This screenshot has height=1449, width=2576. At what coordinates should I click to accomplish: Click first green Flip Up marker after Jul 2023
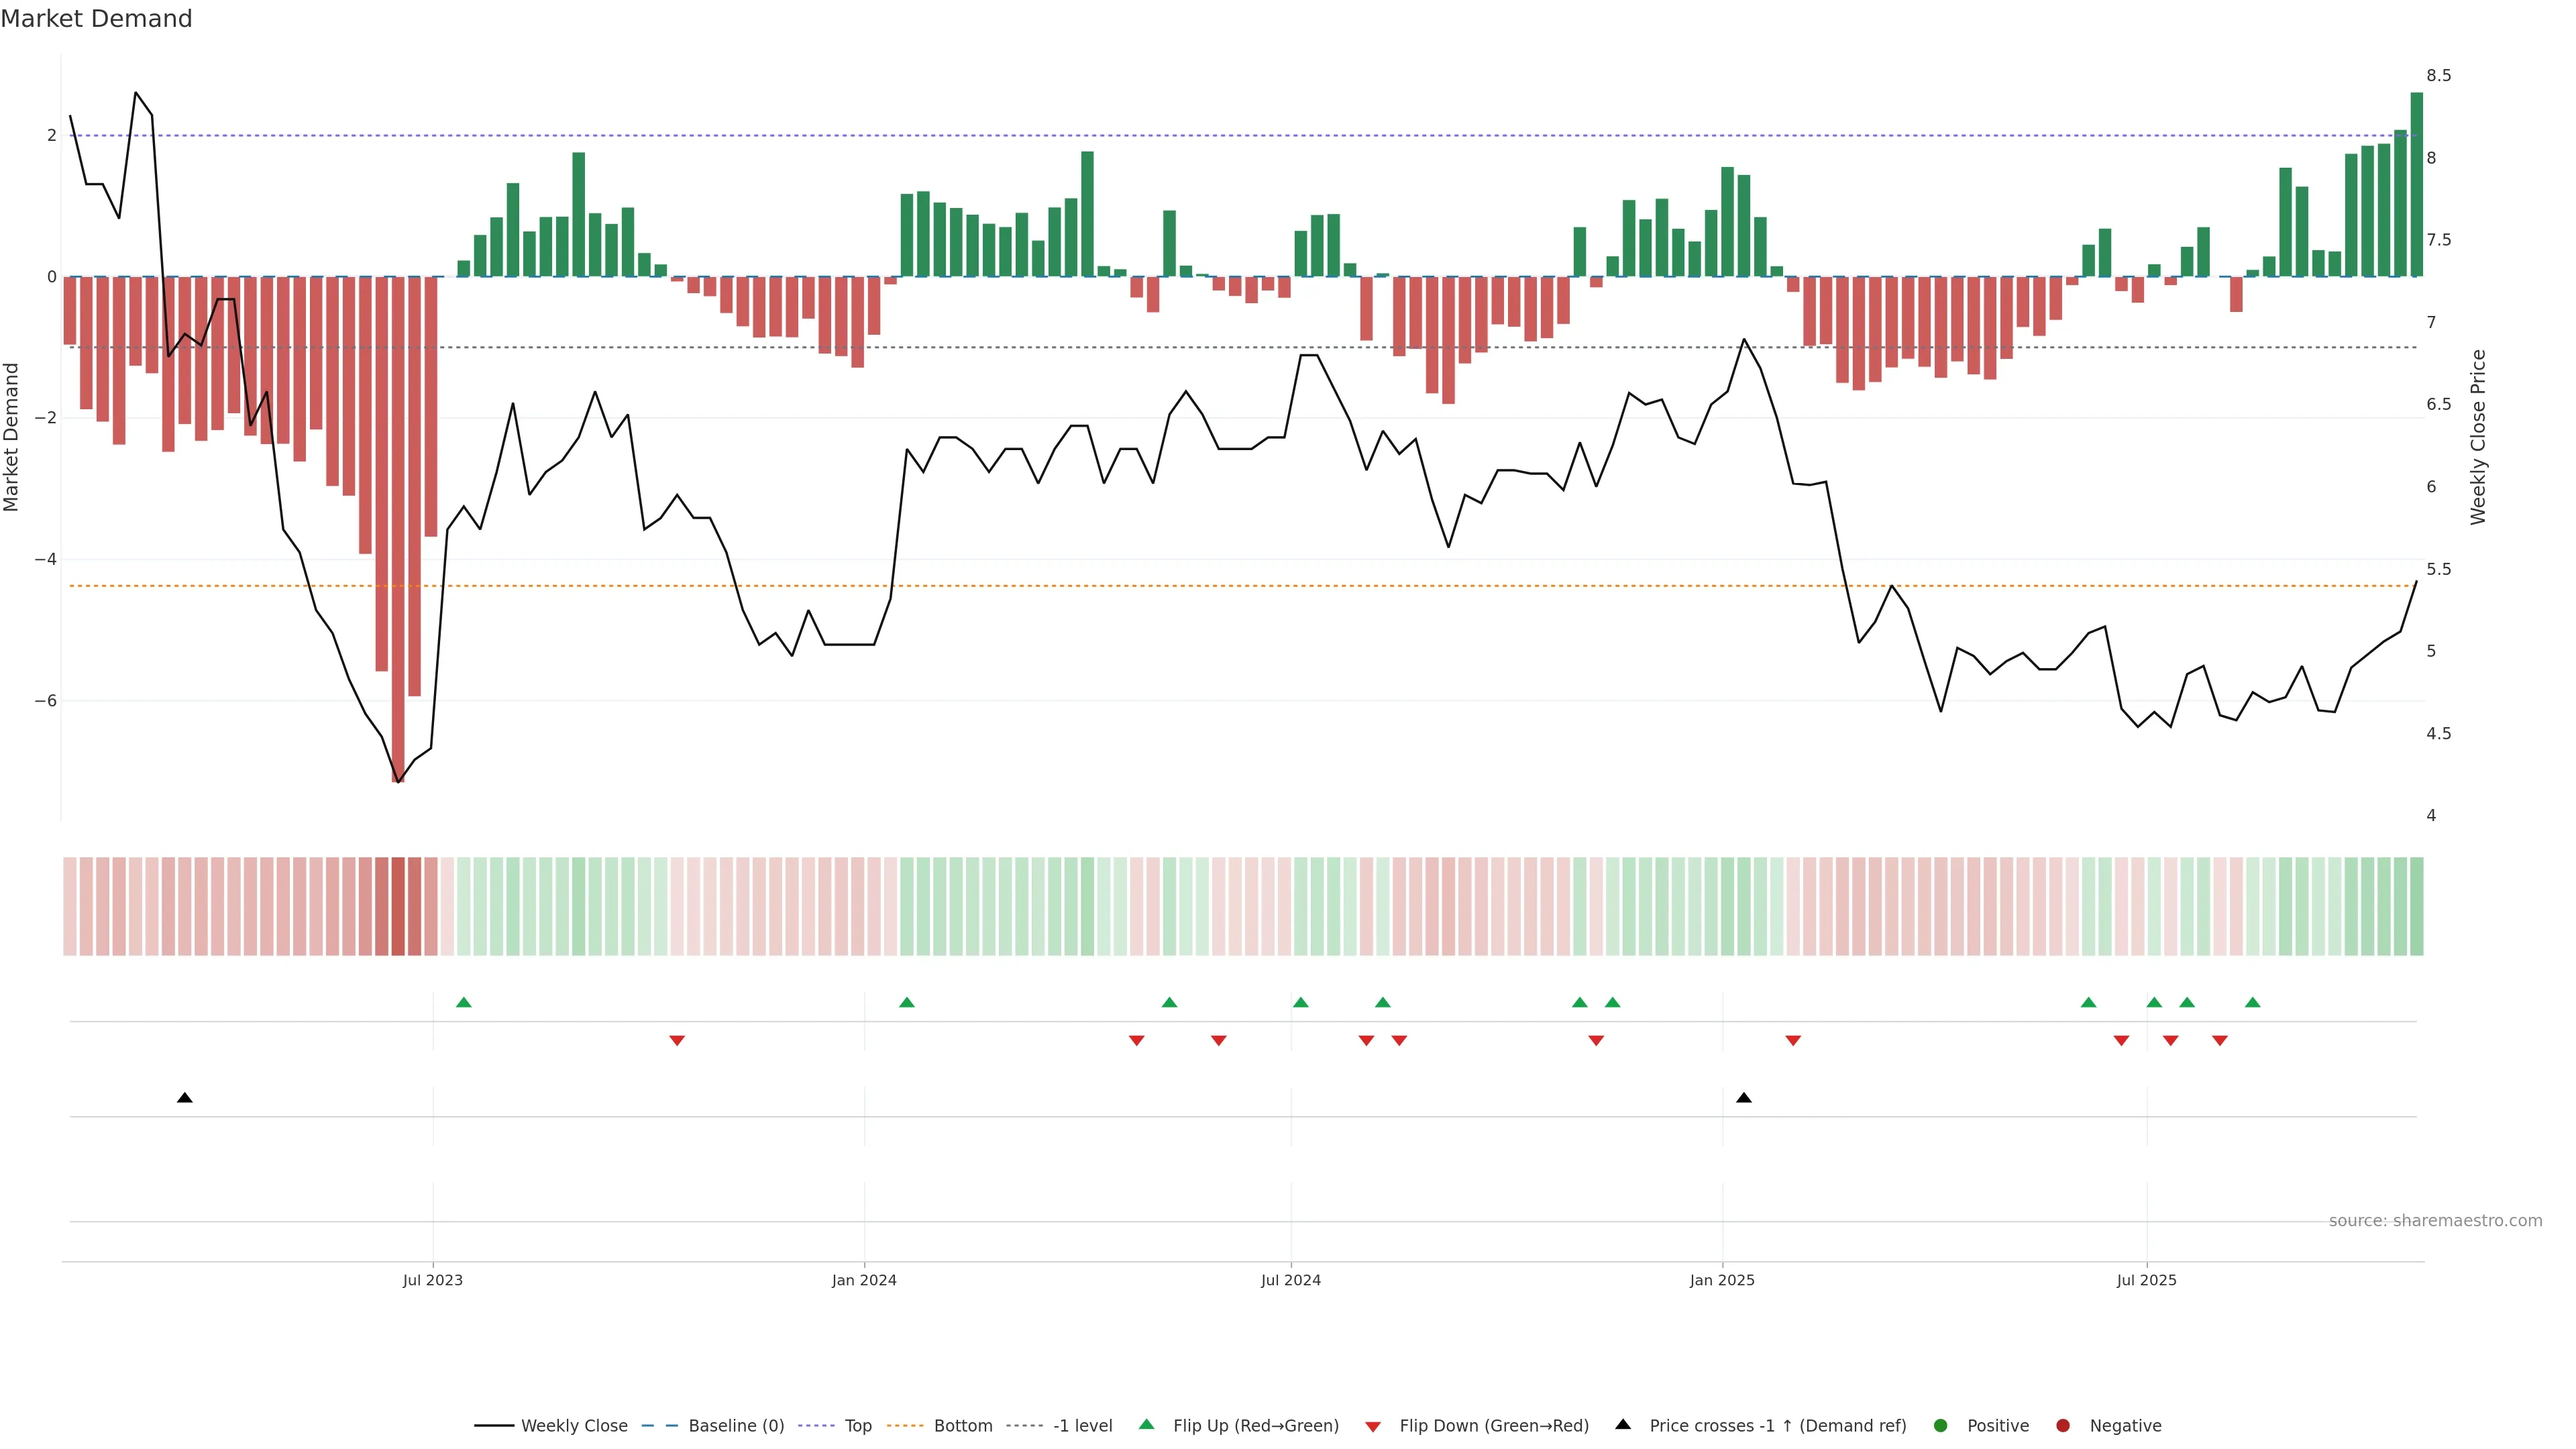[463, 1003]
